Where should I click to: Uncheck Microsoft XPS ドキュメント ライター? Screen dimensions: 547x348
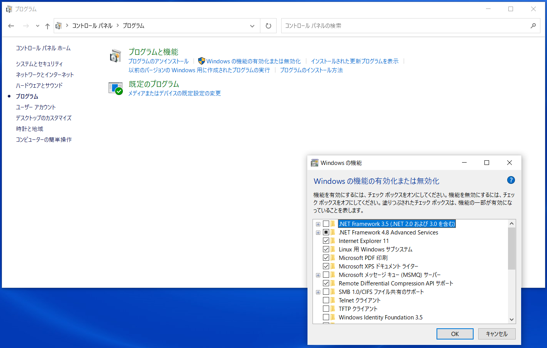326,266
